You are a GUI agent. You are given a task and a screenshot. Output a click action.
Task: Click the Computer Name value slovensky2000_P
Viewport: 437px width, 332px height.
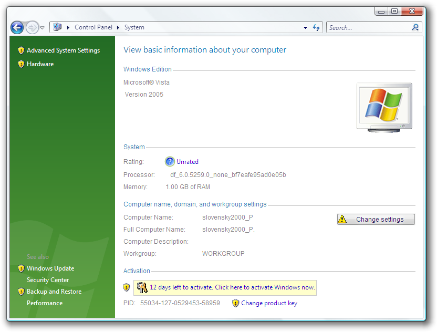(x=228, y=217)
